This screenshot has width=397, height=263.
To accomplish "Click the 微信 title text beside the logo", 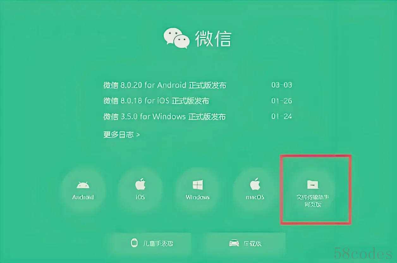I will [x=213, y=39].
